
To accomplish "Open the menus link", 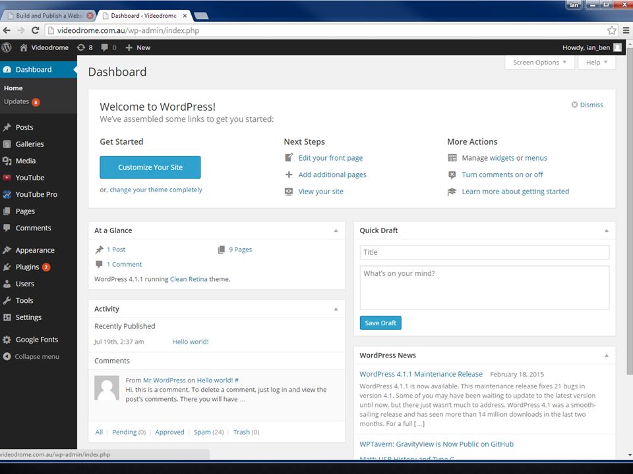I will [x=536, y=158].
